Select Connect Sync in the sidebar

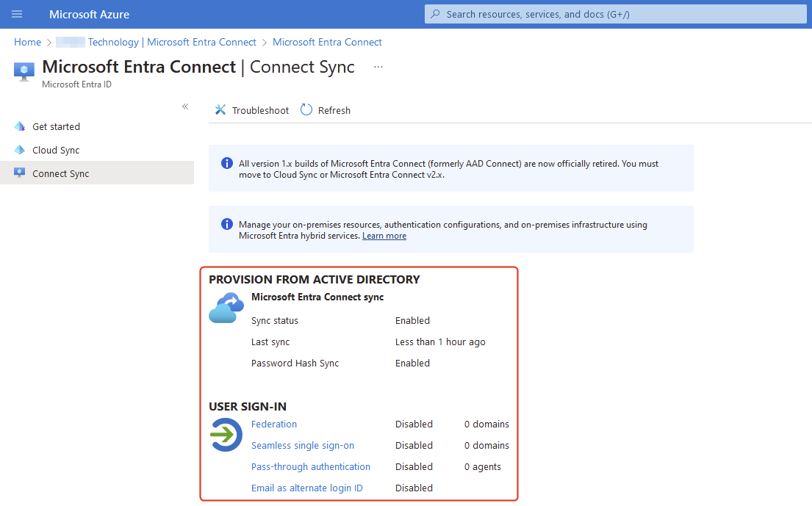(x=60, y=173)
